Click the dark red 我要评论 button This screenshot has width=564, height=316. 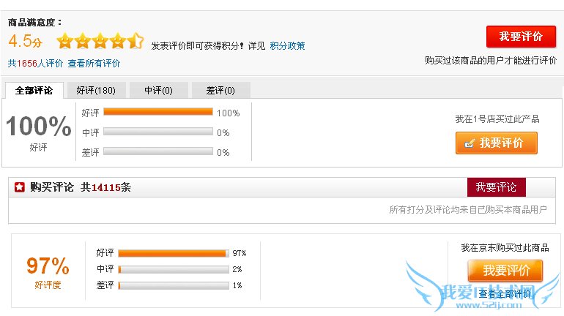[496, 187]
